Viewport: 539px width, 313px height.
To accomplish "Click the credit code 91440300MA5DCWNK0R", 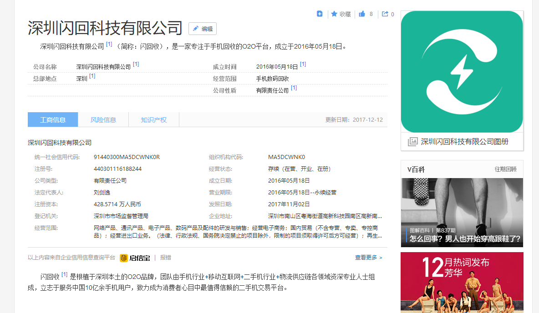I will point(127,157).
